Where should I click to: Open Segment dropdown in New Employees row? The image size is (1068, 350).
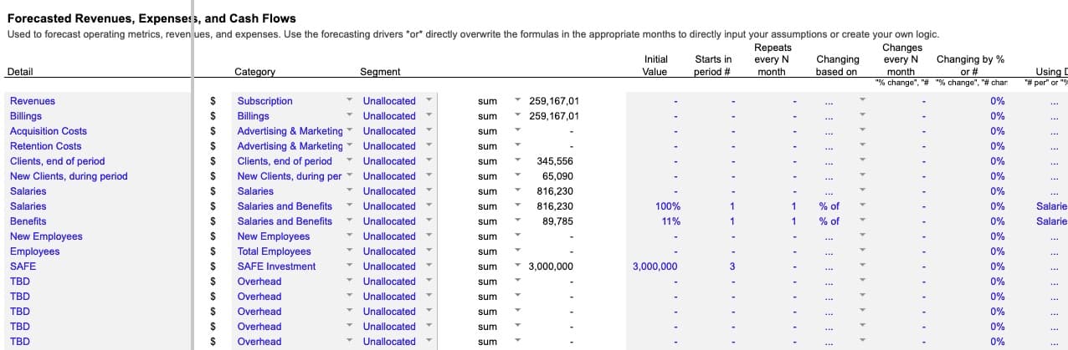coord(429,236)
